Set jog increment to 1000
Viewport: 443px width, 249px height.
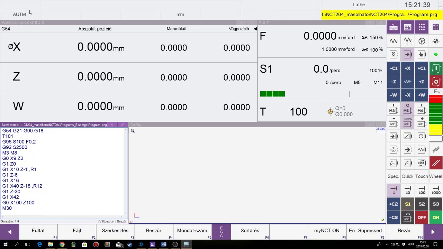pyautogui.click(x=436, y=190)
